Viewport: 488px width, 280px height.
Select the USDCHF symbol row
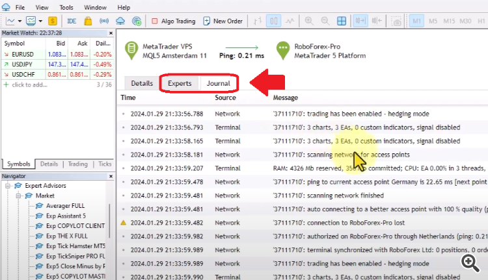click(57, 74)
